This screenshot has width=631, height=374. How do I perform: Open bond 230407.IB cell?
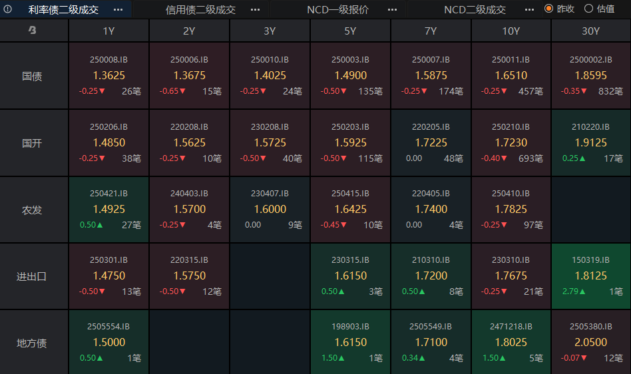coord(270,210)
